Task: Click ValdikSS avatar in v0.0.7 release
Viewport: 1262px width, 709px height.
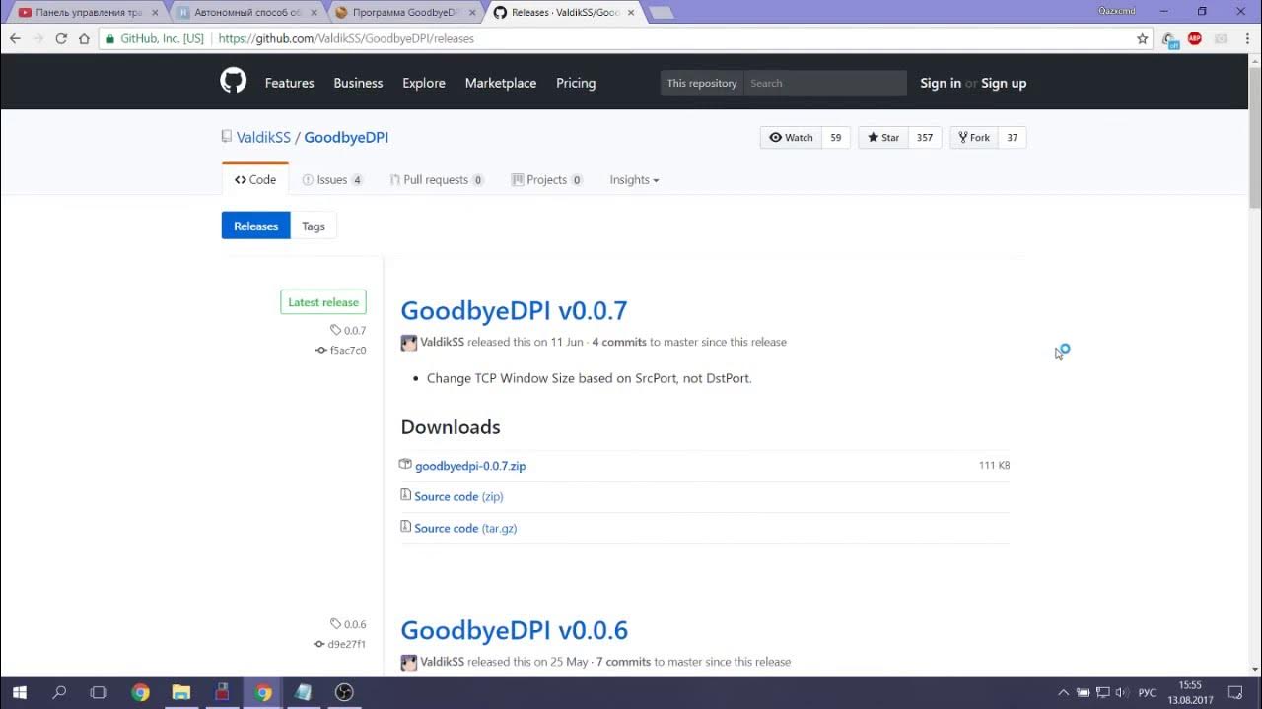Action: [409, 343]
